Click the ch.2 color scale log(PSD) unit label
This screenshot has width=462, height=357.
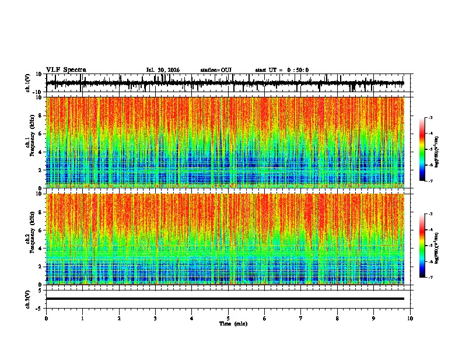pos(437,248)
